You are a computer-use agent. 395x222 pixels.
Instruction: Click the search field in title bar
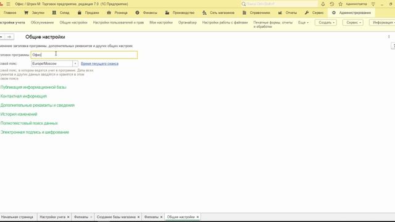(x=279, y=4)
